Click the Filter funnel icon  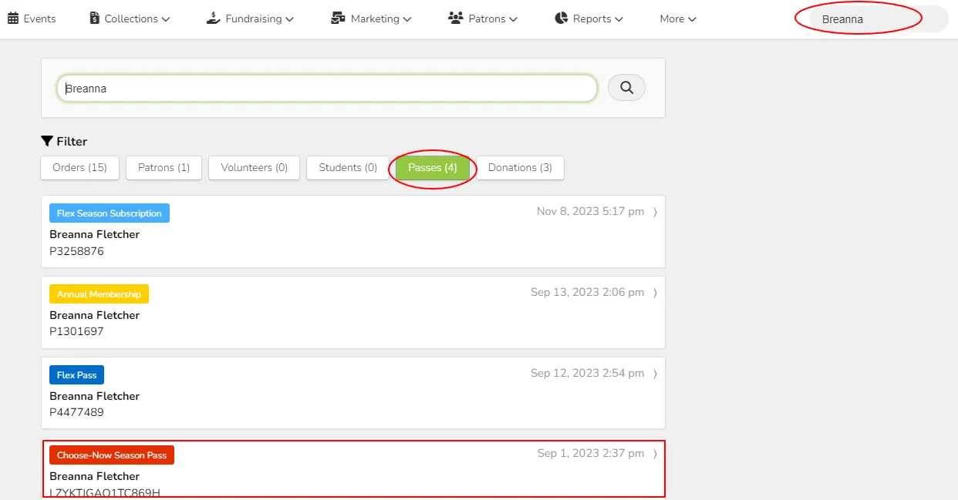47,141
